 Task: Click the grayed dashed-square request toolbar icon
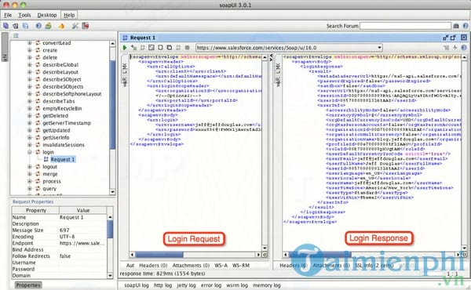[178, 47]
